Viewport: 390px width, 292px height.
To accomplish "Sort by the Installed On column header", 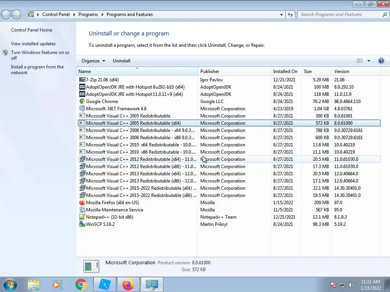I will [286, 71].
